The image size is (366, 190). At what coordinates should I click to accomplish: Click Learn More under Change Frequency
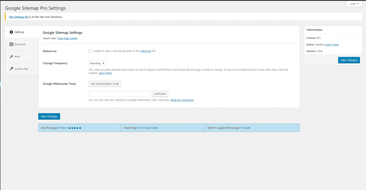click(105, 73)
